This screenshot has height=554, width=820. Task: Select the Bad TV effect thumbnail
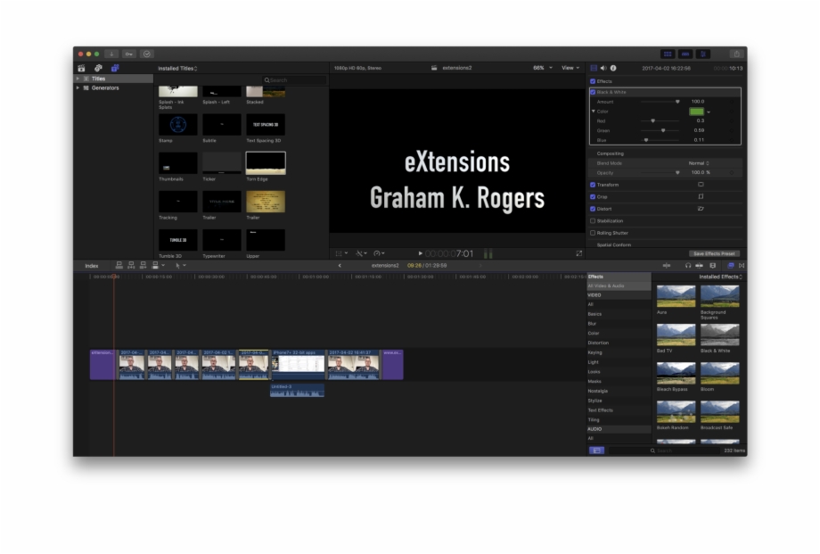[x=676, y=336]
